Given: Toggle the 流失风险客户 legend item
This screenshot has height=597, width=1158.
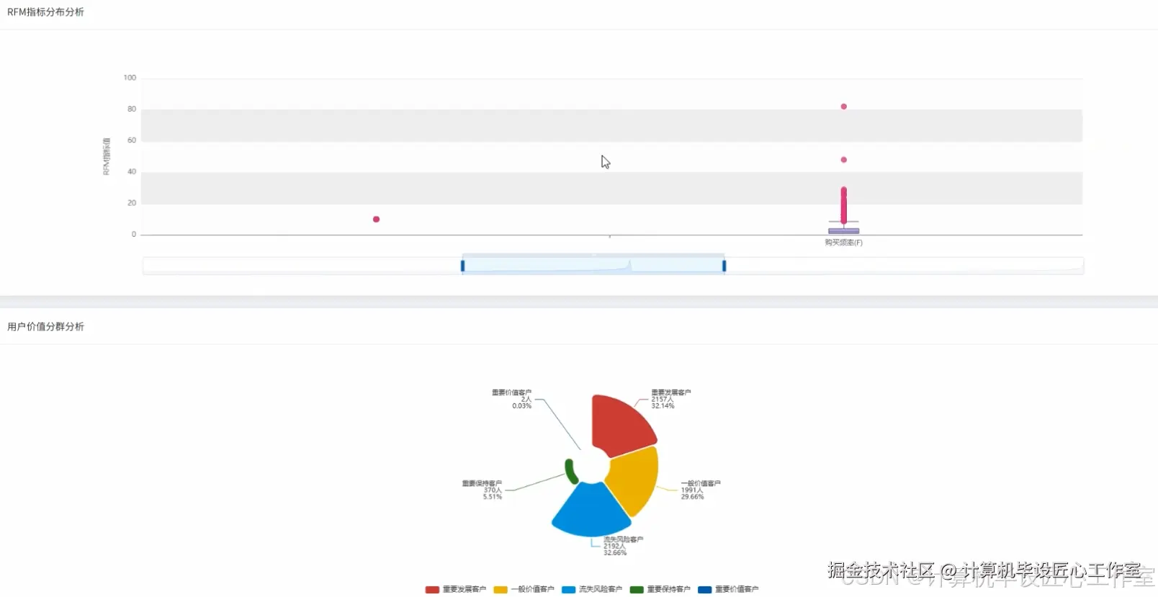Looking at the screenshot, I should [x=592, y=589].
